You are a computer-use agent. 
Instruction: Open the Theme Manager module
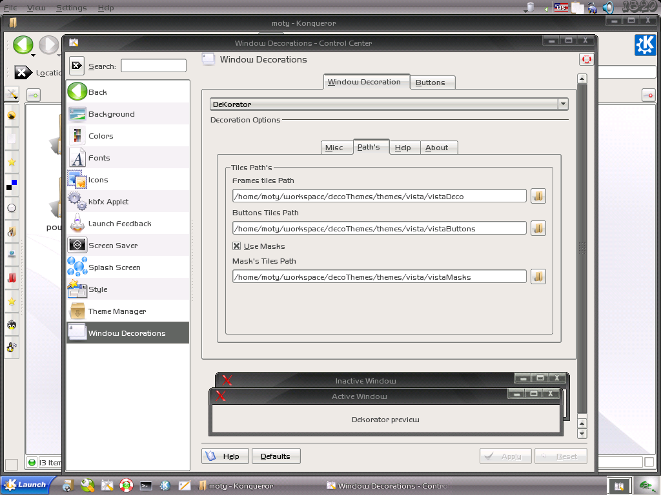click(128, 311)
